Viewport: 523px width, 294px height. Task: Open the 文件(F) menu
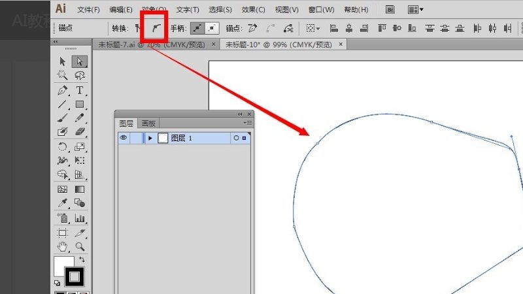point(88,10)
